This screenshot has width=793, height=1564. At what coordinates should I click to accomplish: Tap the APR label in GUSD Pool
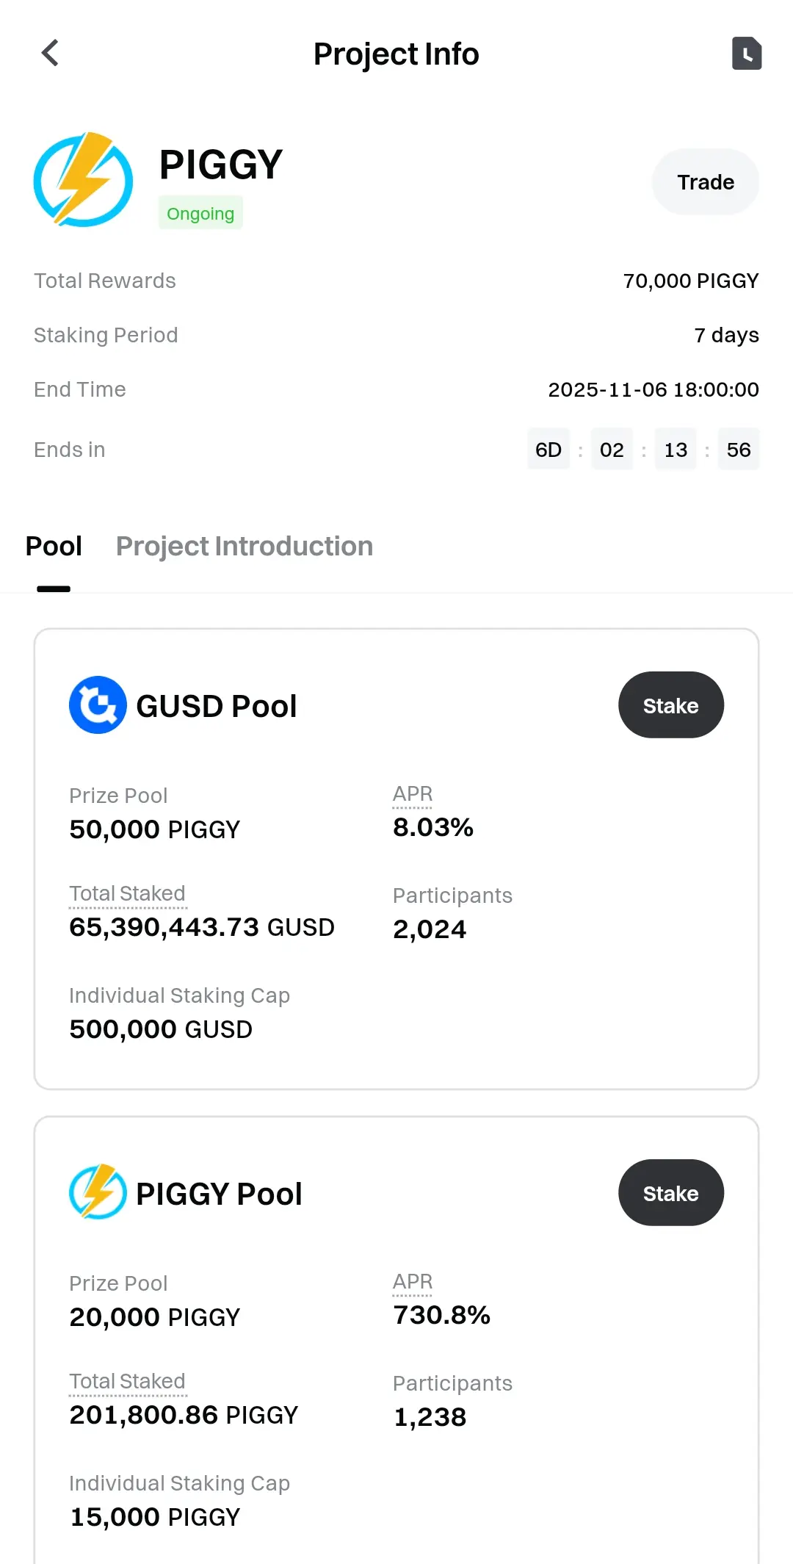413,794
